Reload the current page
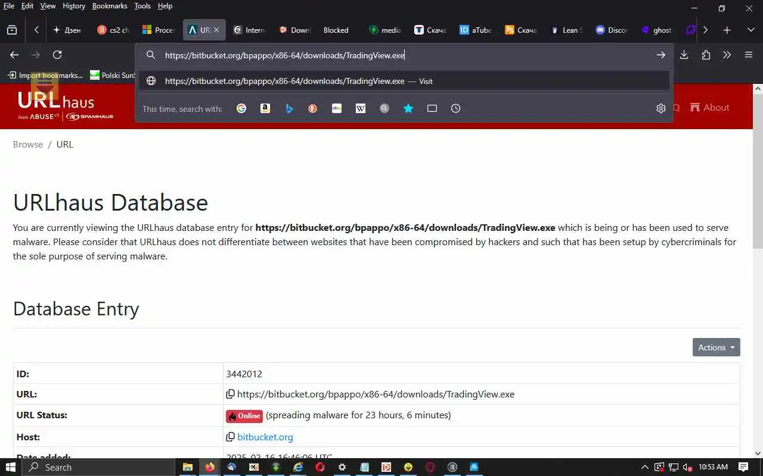Viewport: 763px width, 476px height. (57, 55)
